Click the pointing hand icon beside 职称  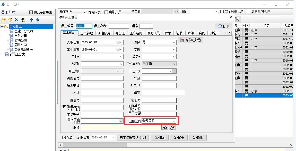point(165,127)
